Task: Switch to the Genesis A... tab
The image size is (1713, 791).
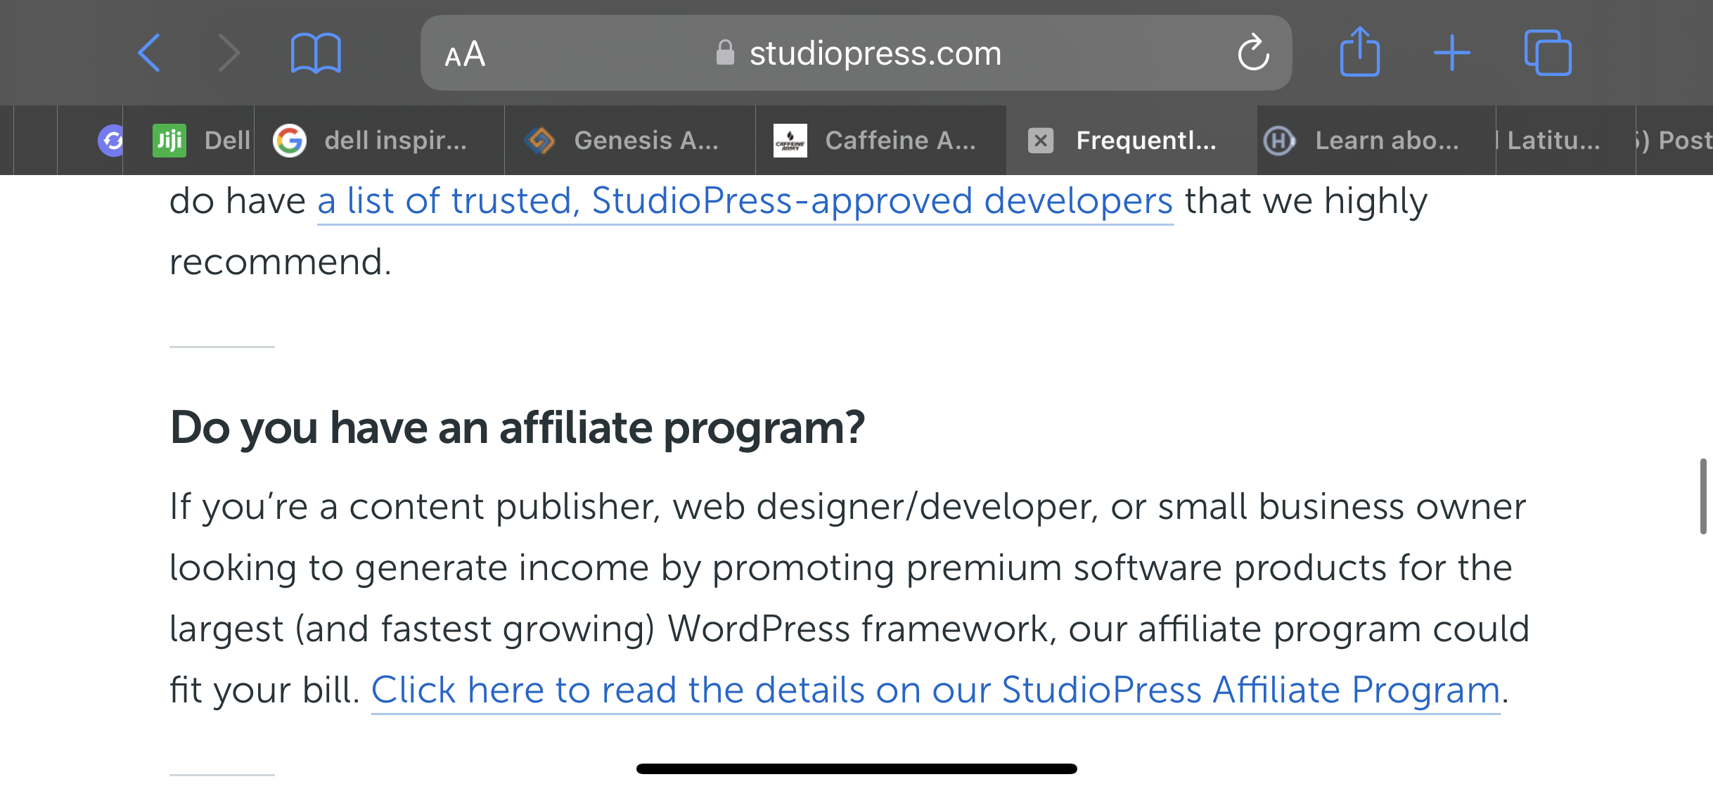Action: click(x=630, y=140)
